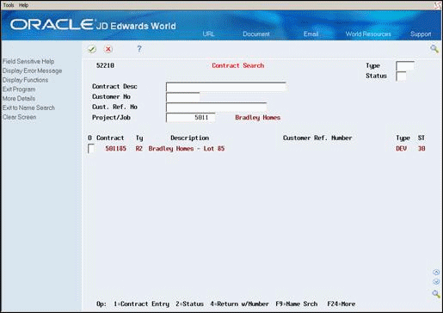Select Display Error Message
The image size is (443, 313).
(x=32, y=71)
